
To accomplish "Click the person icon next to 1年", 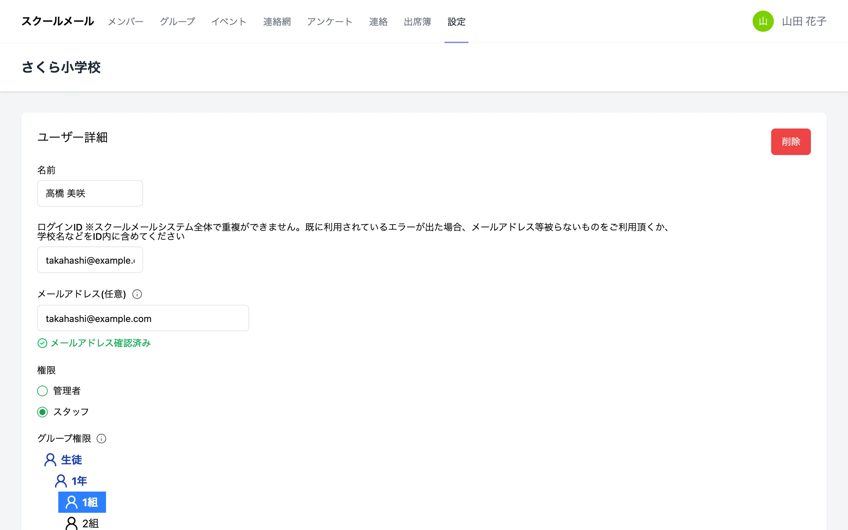I will [61, 481].
